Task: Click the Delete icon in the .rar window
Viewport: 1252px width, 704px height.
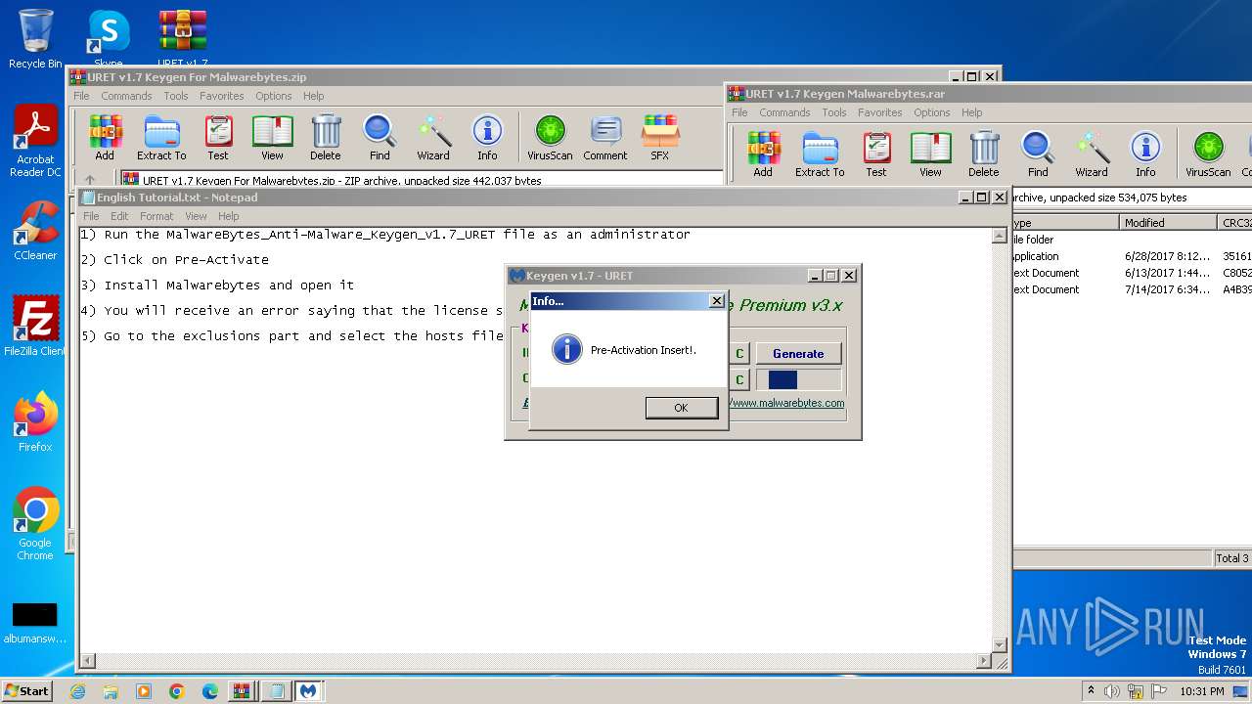Action: click(984, 154)
